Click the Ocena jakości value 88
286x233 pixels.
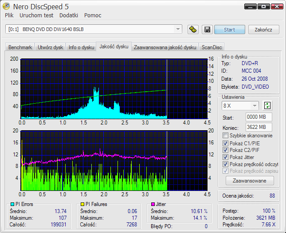coord(272,196)
